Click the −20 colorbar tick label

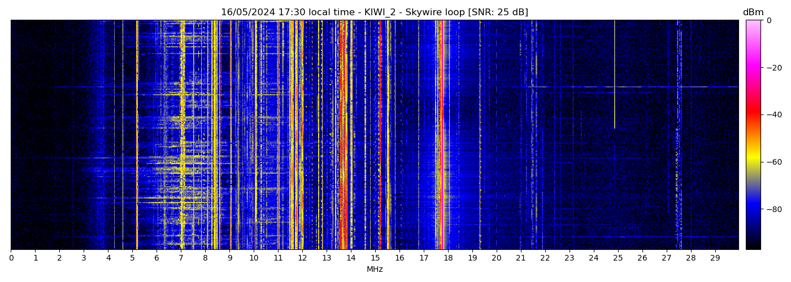click(x=772, y=68)
